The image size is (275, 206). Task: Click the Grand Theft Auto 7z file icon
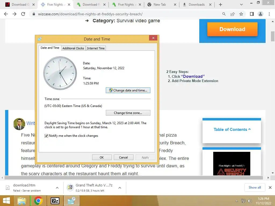(x=70, y=187)
